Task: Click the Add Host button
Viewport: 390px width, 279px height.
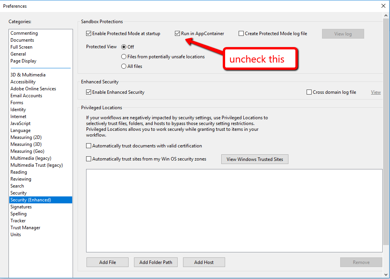Action: pyautogui.click(x=204, y=262)
